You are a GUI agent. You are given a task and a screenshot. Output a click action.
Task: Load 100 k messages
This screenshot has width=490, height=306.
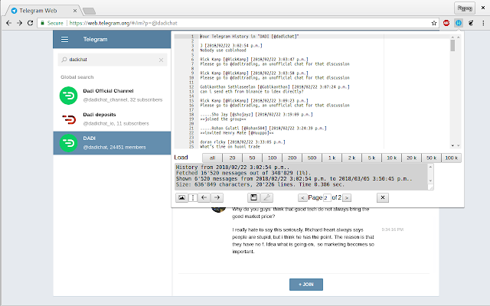pos(451,158)
